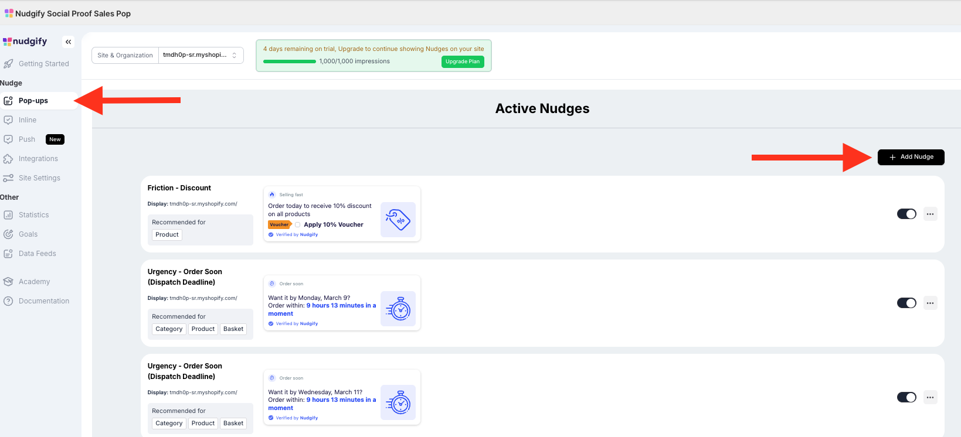Viewport: 961px width, 437px height.
Task: Click the green Upgrade Plan button
Action: click(463, 62)
